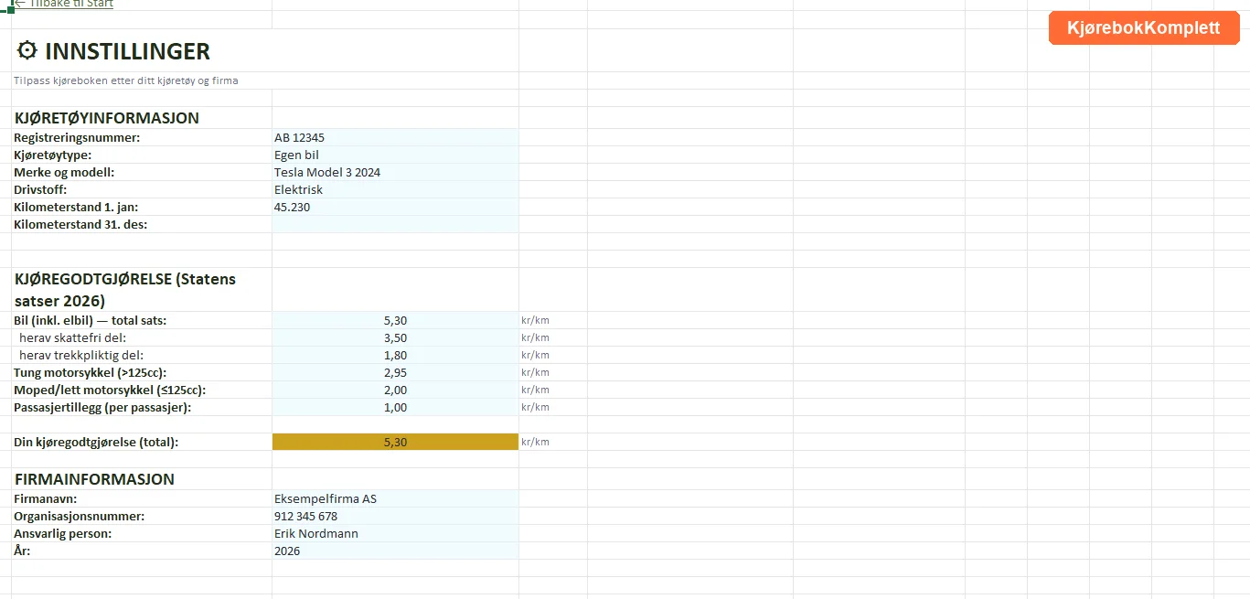Click the 'Drivstoff:' label

click(40, 190)
